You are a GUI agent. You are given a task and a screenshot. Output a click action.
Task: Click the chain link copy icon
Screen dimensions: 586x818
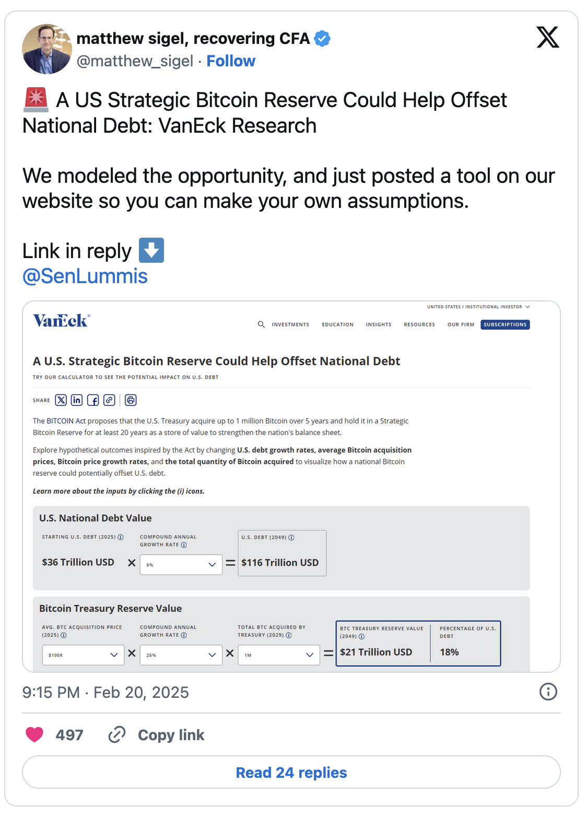(x=117, y=734)
